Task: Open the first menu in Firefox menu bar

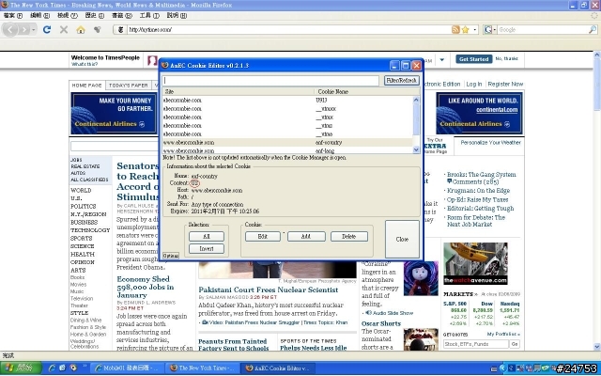Action: pyautogui.click(x=12, y=16)
